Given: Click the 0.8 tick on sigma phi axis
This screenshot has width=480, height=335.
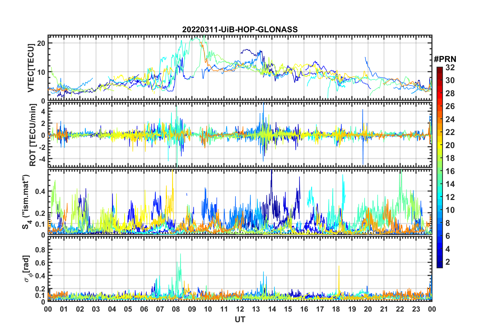Looking at the screenshot, I should tap(40, 250).
